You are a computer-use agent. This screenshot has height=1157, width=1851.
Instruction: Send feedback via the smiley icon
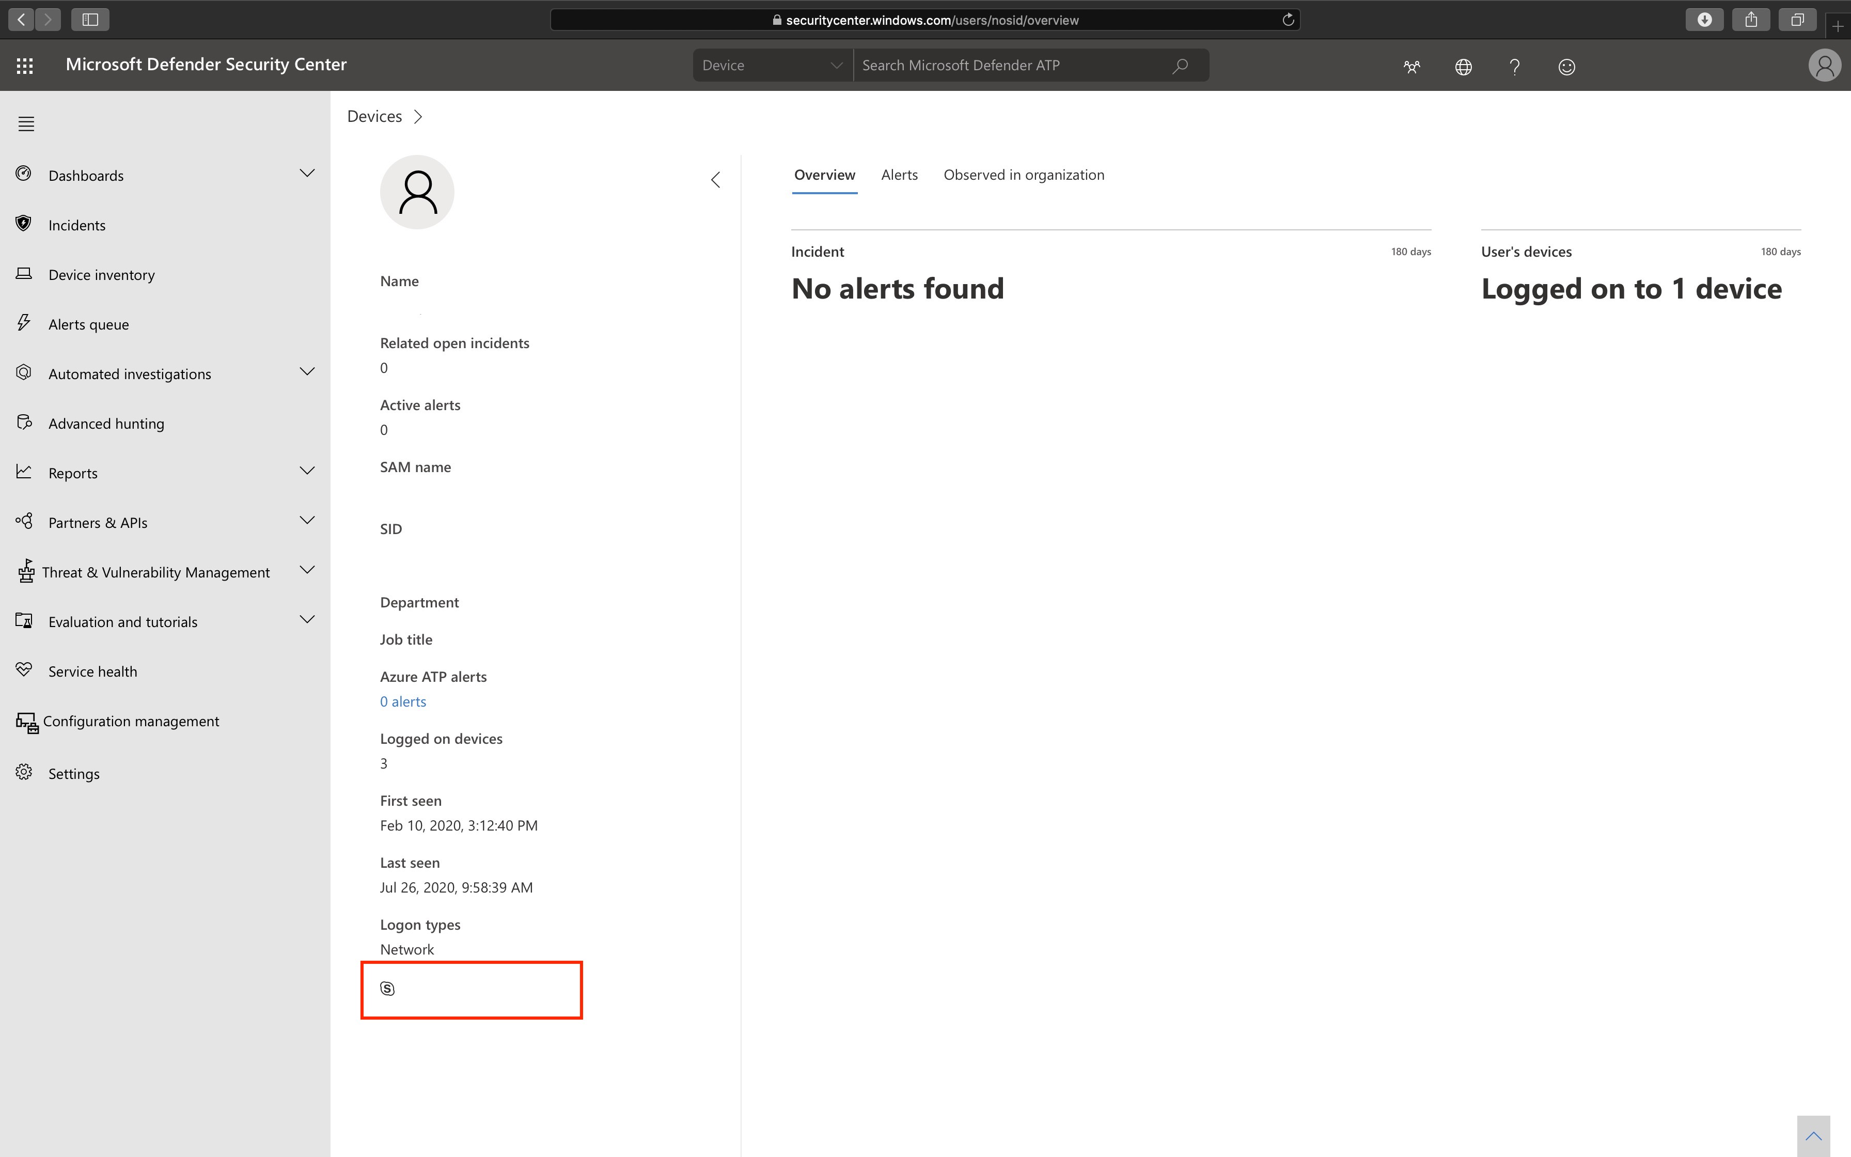[1566, 67]
